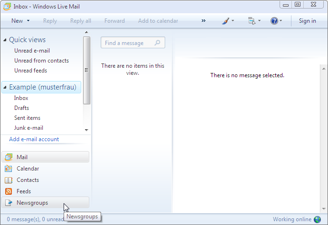Open the Mail section icon
328x225 pixels.
coord(9,157)
